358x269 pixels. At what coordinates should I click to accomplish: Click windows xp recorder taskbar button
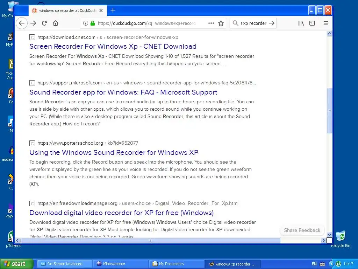[x=232, y=264]
